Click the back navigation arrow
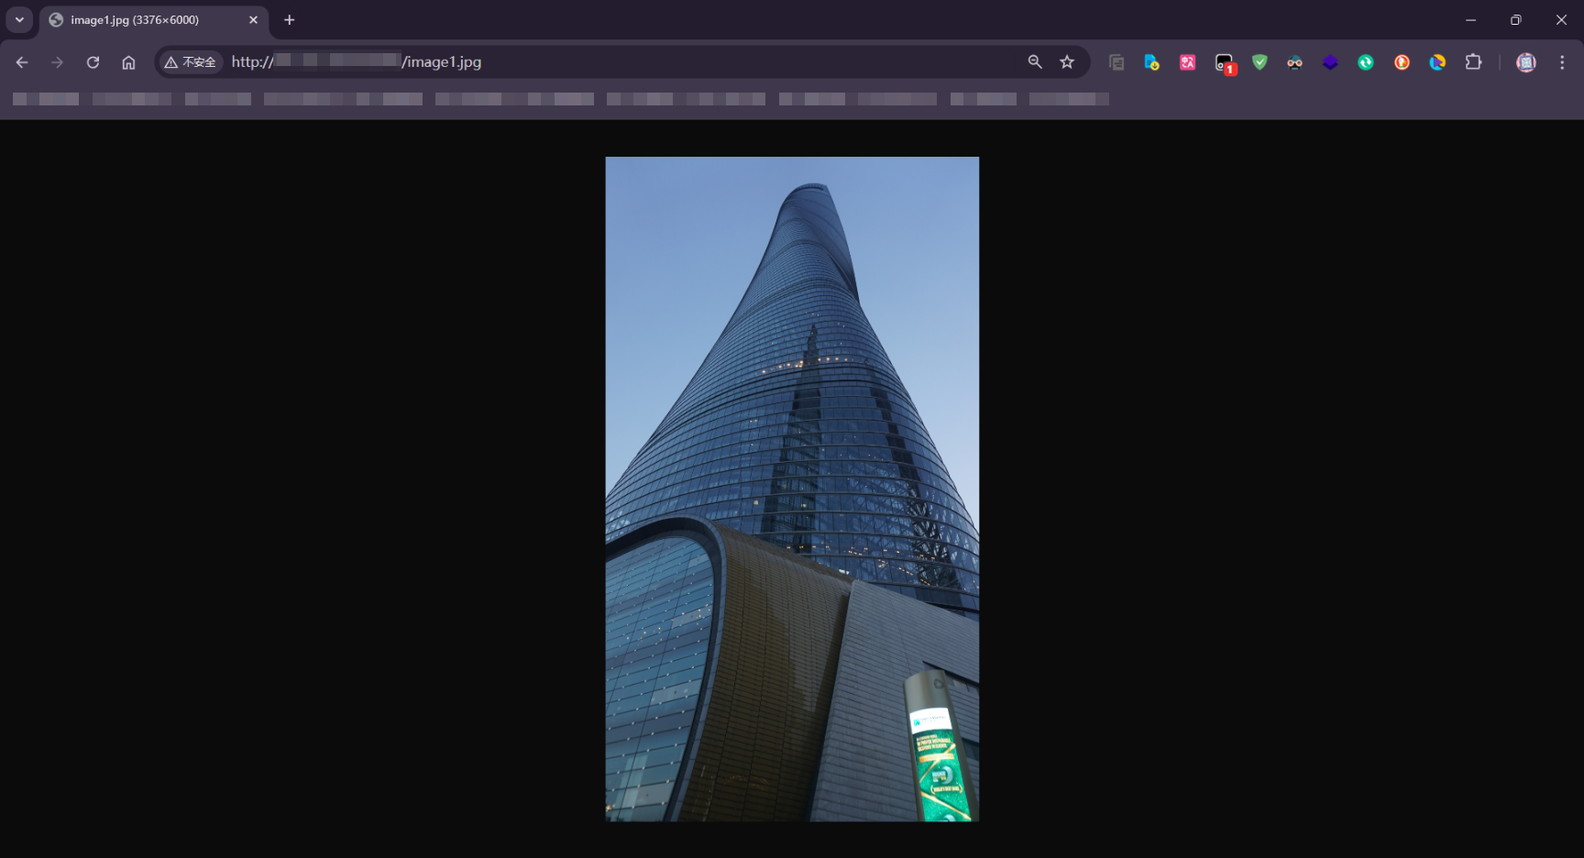Image resolution: width=1584 pixels, height=858 pixels. pos(22,62)
